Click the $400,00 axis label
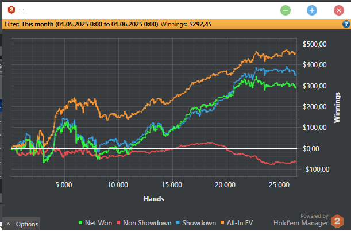Viewport: 351px width, 231px height. (314, 65)
